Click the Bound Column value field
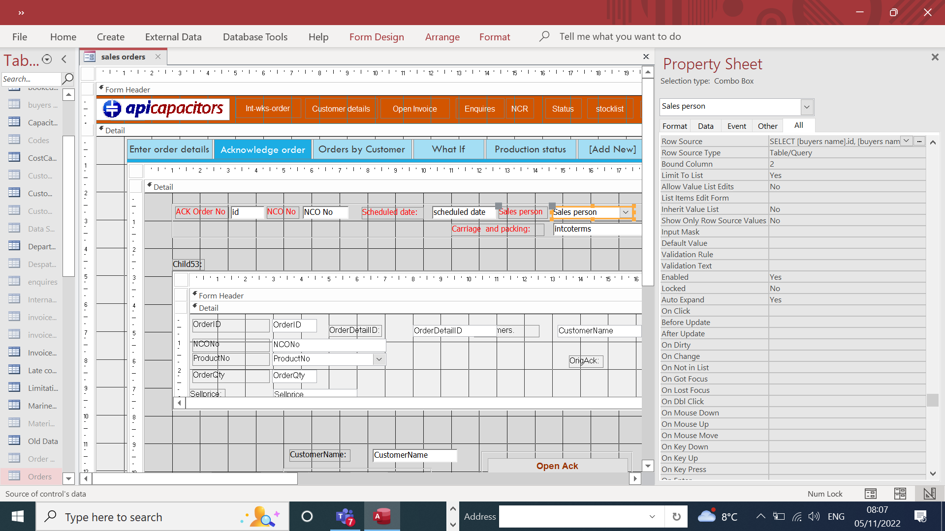Screen dimensions: 945x531 847,164
